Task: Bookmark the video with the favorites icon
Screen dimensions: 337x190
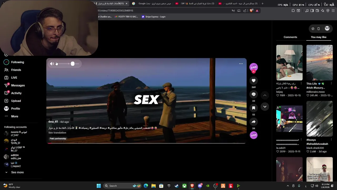Action: coord(254,108)
